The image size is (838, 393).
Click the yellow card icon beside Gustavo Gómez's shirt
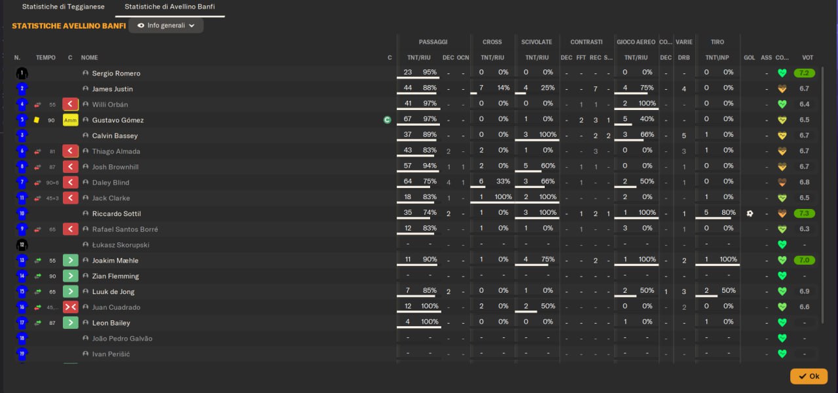pos(37,120)
